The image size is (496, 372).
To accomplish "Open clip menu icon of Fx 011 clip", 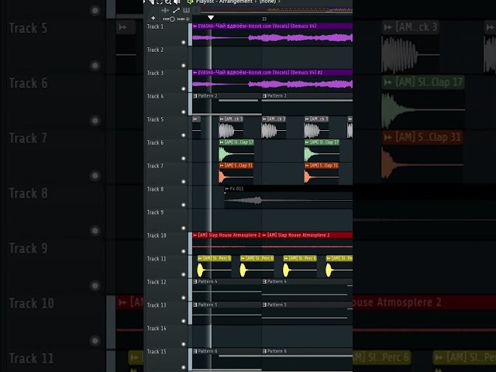I will pos(227,189).
